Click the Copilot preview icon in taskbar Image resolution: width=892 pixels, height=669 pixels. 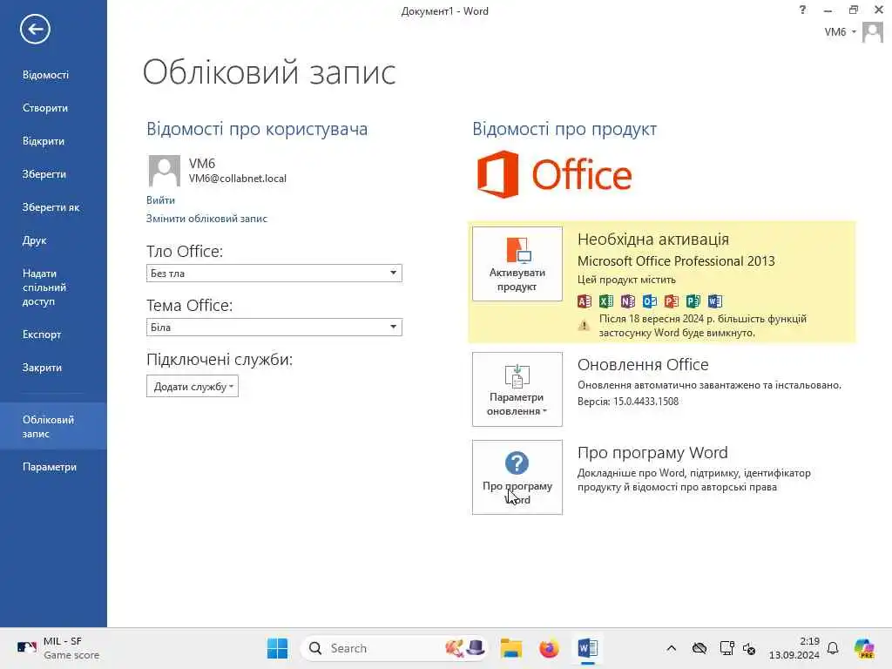pyautogui.click(x=864, y=648)
